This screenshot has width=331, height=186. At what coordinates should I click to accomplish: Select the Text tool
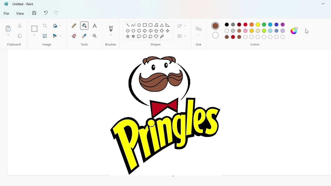[95, 26]
